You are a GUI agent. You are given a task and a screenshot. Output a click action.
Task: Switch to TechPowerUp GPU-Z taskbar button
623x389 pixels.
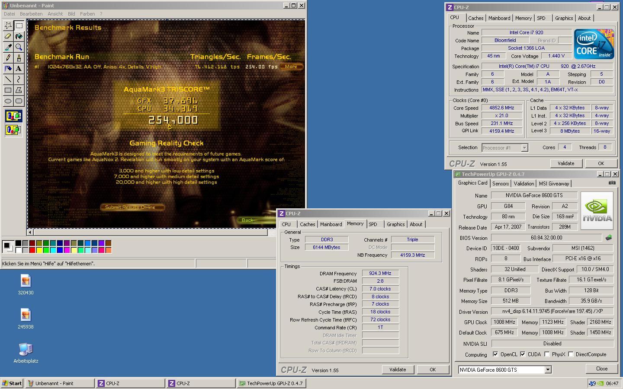click(x=271, y=383)
